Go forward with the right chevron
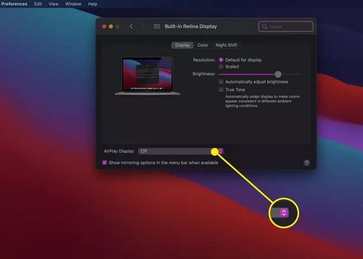The height and width of the screenshot is (259, 363). pos(143,27)
